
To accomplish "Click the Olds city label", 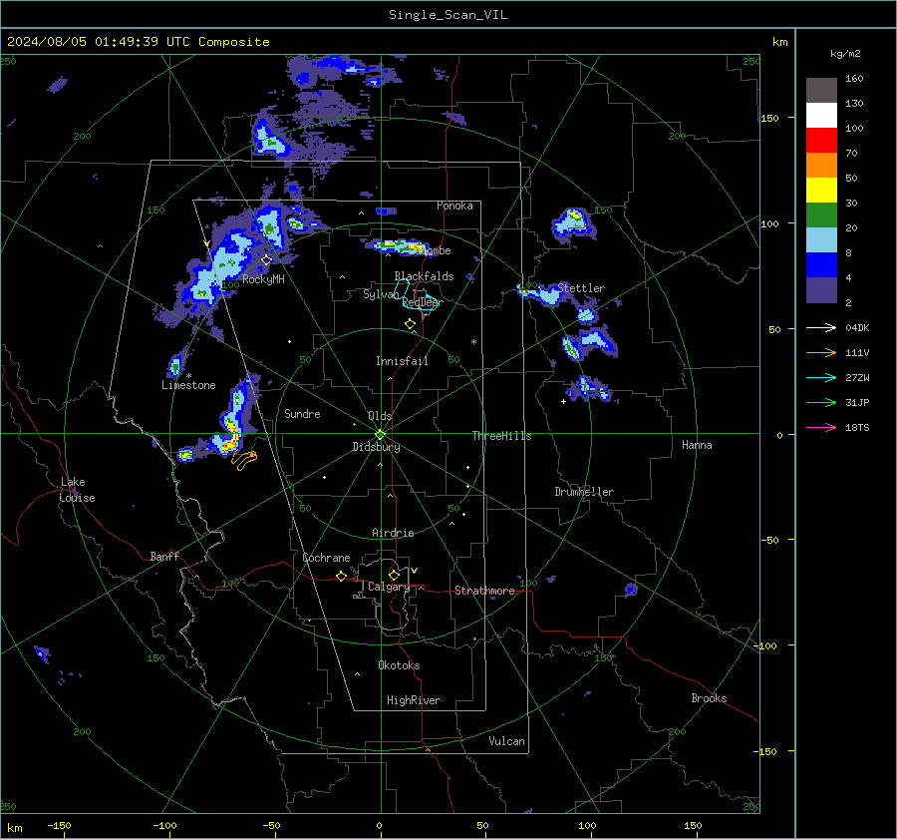I will coord(380,416).
